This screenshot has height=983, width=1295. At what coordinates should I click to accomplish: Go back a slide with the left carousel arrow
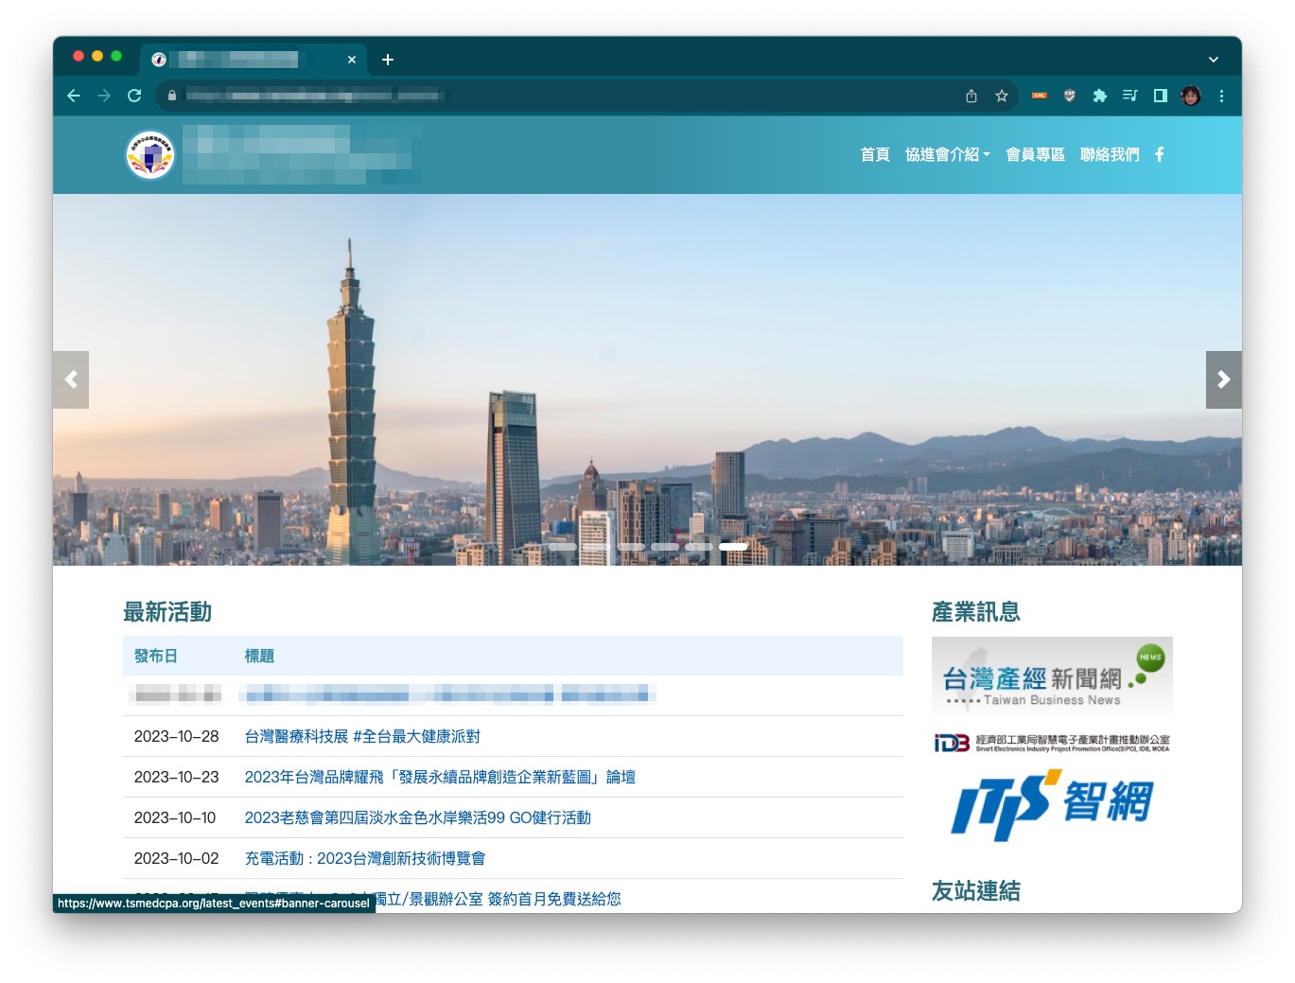(x=71, y=379)
